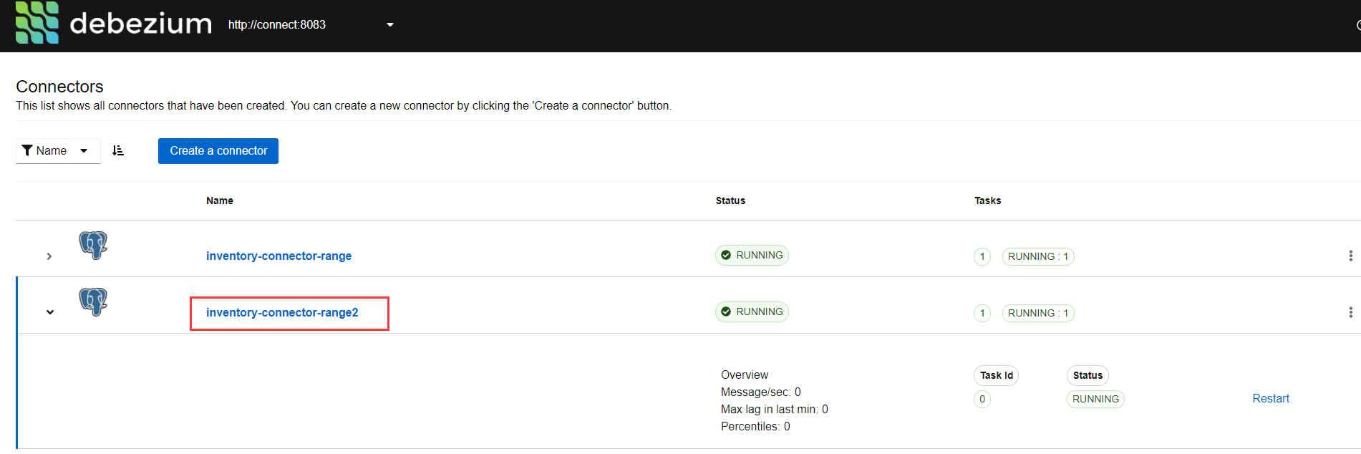Click the Debezium logo icon
This screenshot has width=1361, height=454.
coord(37,22)
